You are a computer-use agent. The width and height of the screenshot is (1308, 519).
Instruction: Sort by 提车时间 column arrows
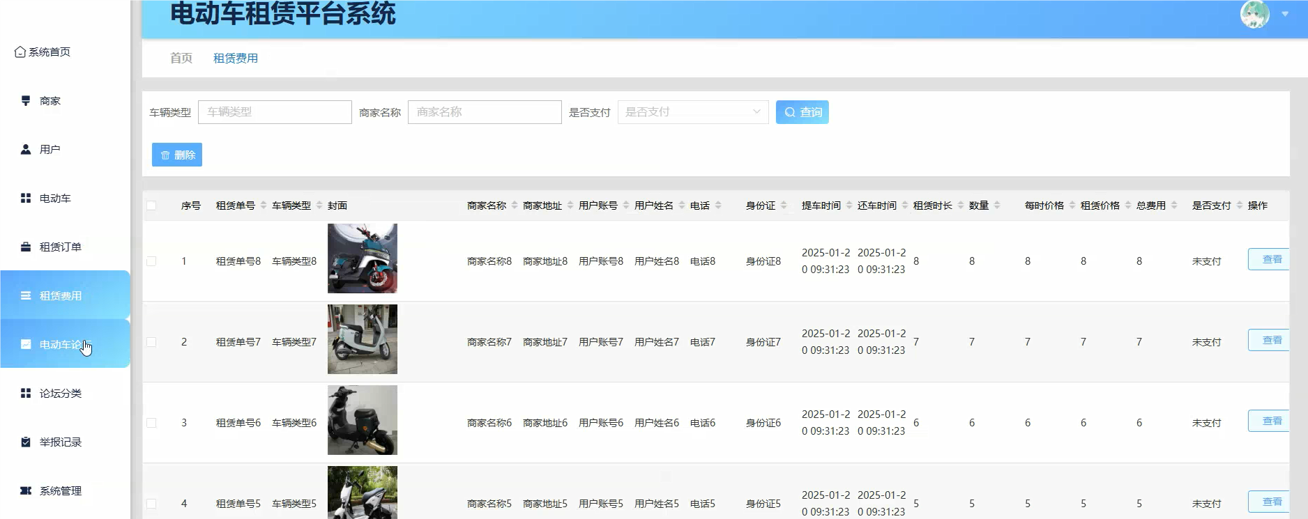click(x=849, y=206)
